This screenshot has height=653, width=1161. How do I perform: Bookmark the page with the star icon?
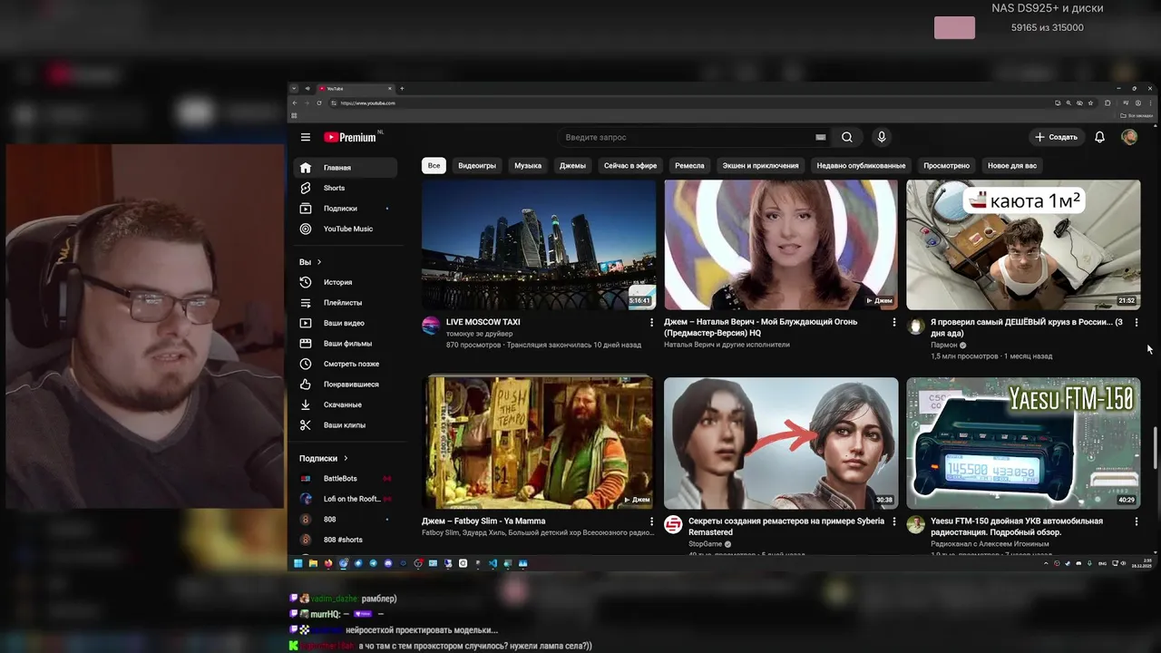pos(1091,103)
